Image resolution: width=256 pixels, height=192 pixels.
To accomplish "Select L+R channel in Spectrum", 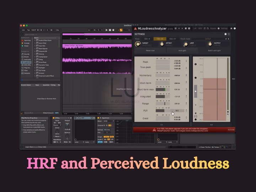I will [110, 126].
